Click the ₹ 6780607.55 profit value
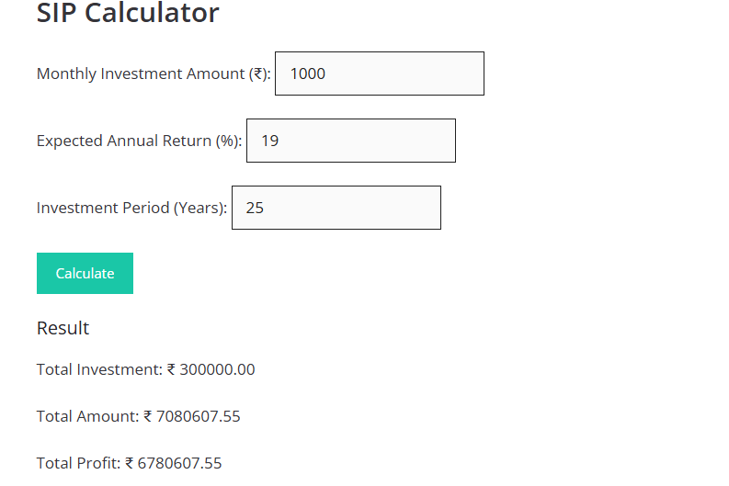729x486 pixels. coord(174,463)
